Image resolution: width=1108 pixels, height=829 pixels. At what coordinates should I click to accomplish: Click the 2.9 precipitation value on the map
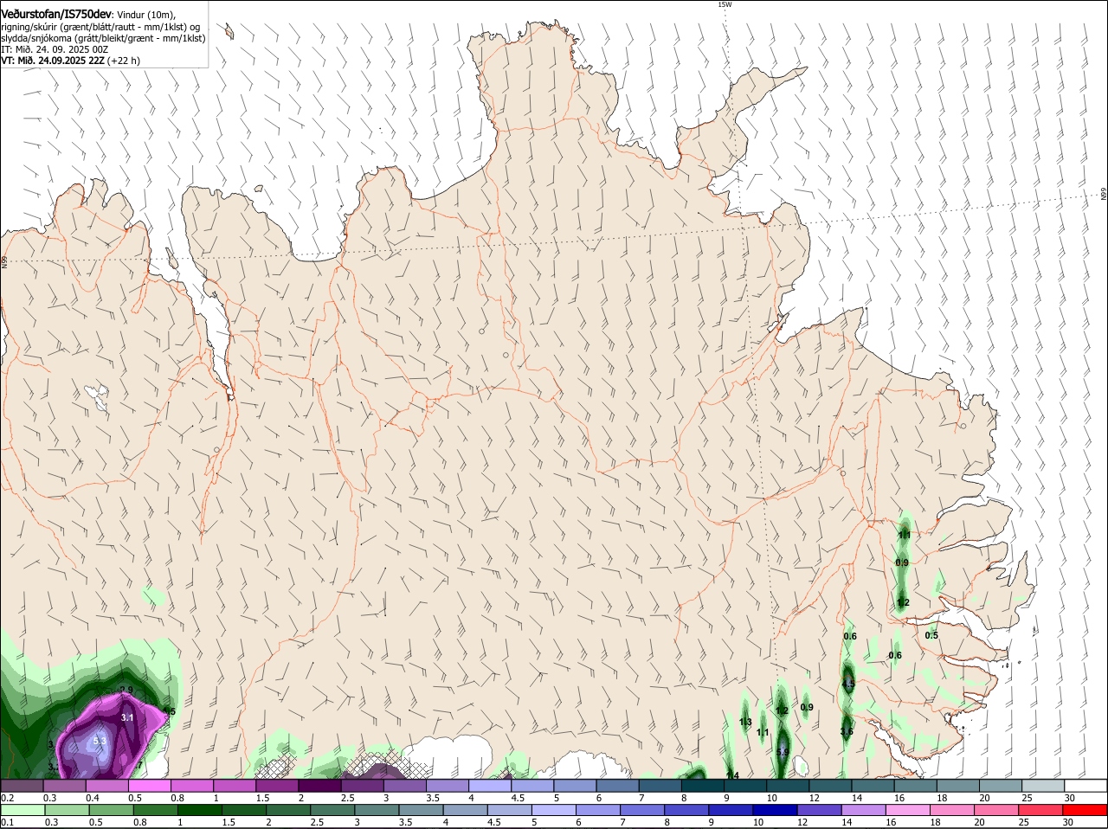[126, 690]
